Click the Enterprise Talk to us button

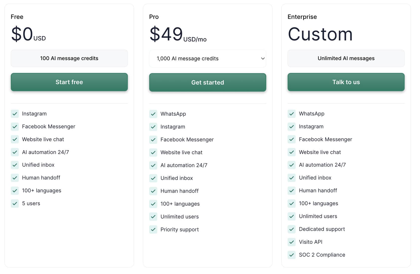tap(346, 82)
